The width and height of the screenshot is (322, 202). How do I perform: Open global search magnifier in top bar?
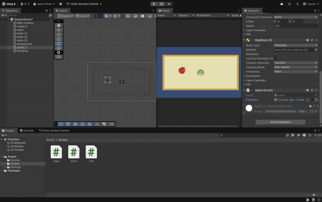pyautogui.click(x=297, y=4)
